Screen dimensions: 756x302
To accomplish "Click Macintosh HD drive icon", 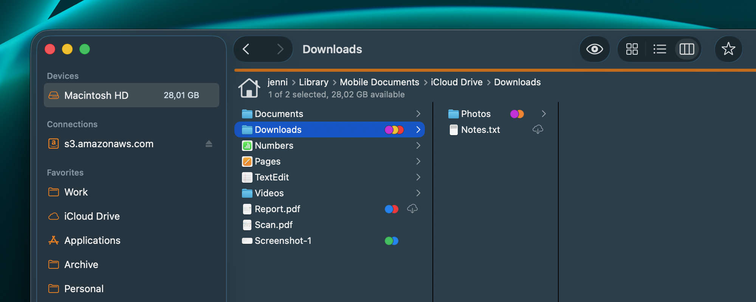I will pos(54,95).
